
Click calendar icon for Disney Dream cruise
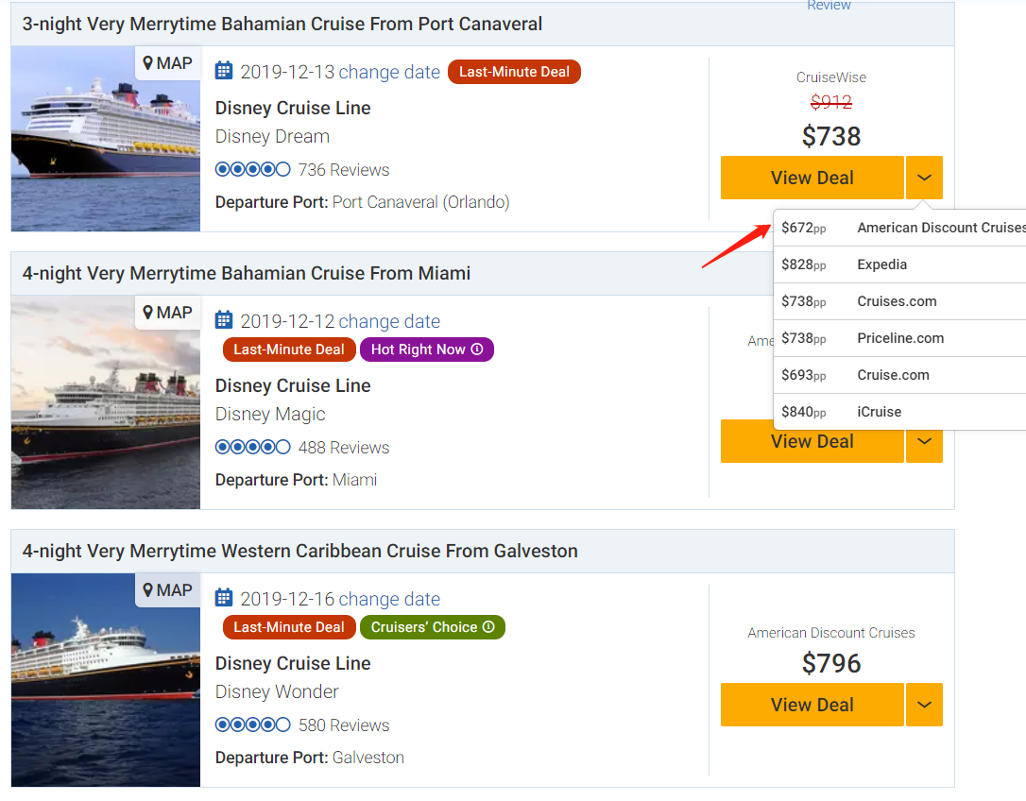(224, 71)
